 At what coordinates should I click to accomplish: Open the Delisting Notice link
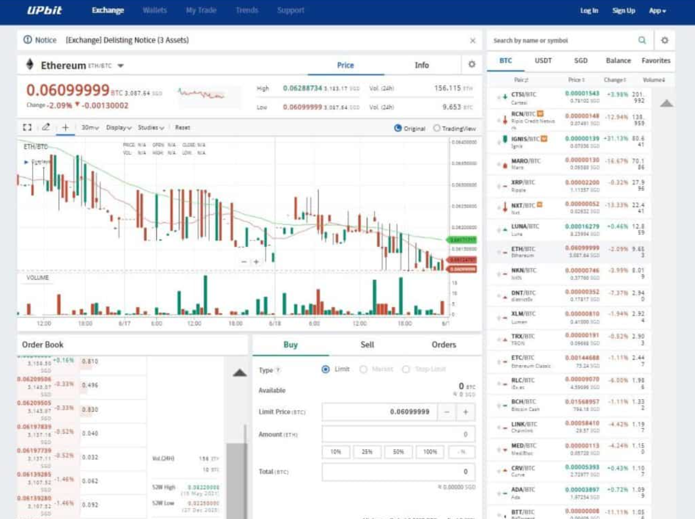click(127, 40)
